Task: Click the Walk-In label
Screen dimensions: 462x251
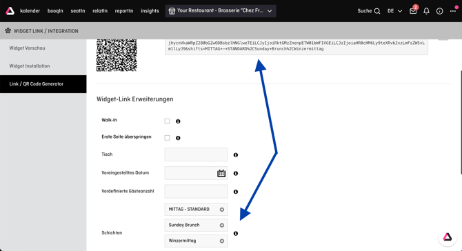Action: pyautogui.click(x=110, y=120)
